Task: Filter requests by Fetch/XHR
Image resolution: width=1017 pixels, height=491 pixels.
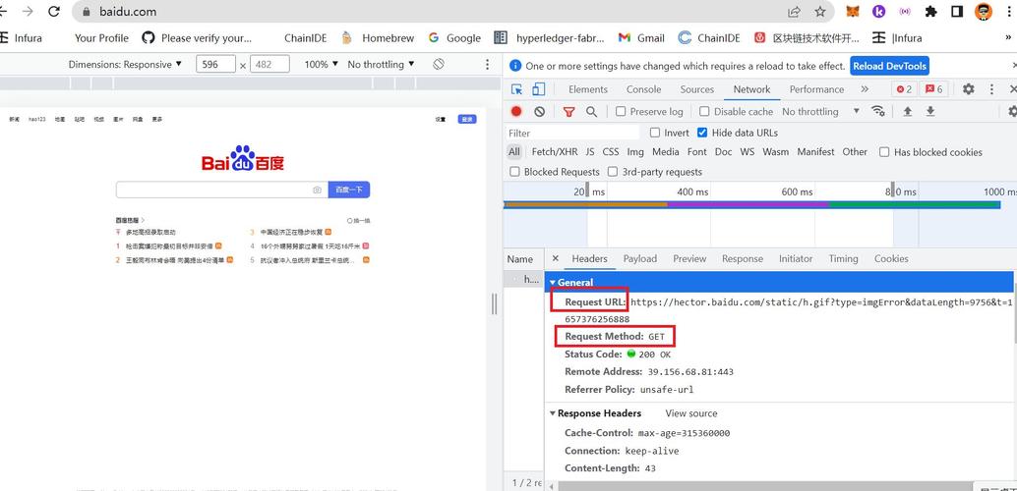Action: coord(555,151)
